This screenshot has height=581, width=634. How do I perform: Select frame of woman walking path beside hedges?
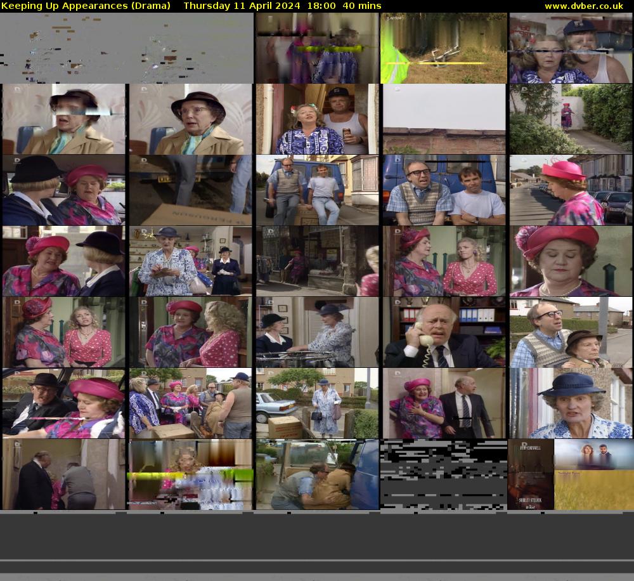571,119
